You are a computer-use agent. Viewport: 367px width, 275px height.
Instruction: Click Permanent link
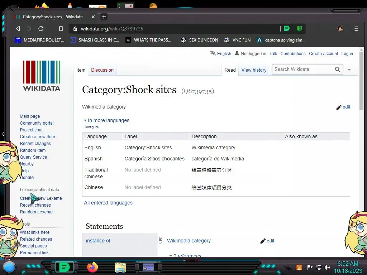click(x=34, y=252)
